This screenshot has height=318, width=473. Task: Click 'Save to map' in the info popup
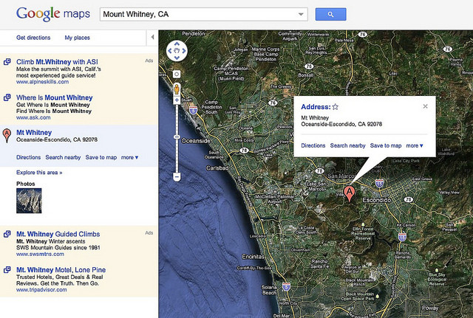click(386, 146)
